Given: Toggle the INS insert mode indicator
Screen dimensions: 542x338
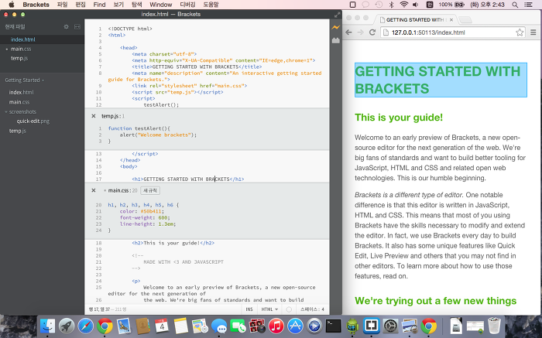Looking at the screenshot, I should click(x=249, y=309).
